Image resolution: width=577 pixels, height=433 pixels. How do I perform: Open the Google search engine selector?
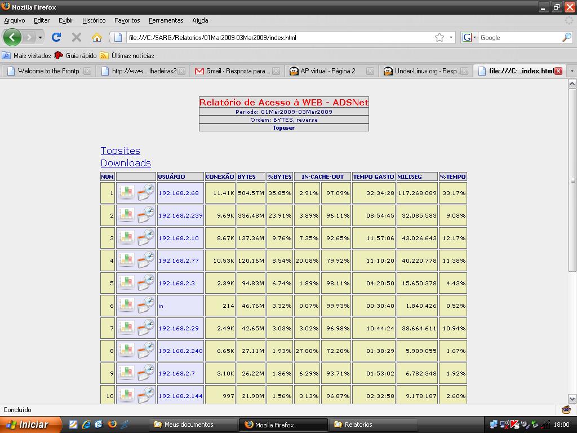(469, 37)
